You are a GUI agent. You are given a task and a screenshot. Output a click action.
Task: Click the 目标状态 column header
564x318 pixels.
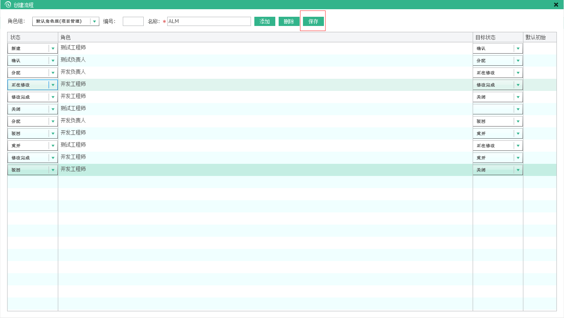tap(497, 37)
